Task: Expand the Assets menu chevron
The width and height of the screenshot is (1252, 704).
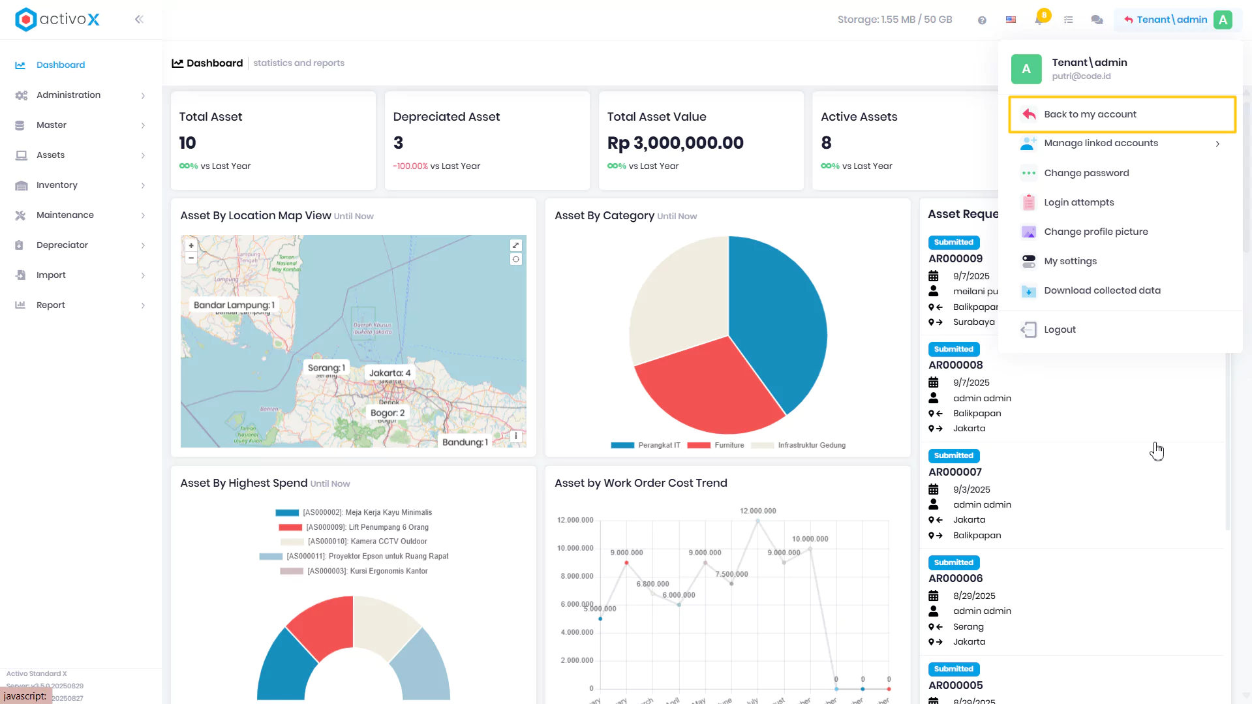Action: [143, 156]
